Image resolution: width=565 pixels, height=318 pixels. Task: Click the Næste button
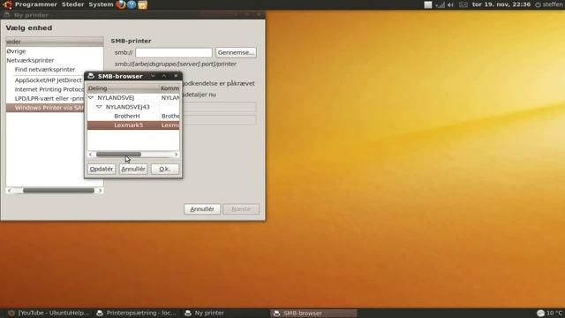(x=241, y=209)
